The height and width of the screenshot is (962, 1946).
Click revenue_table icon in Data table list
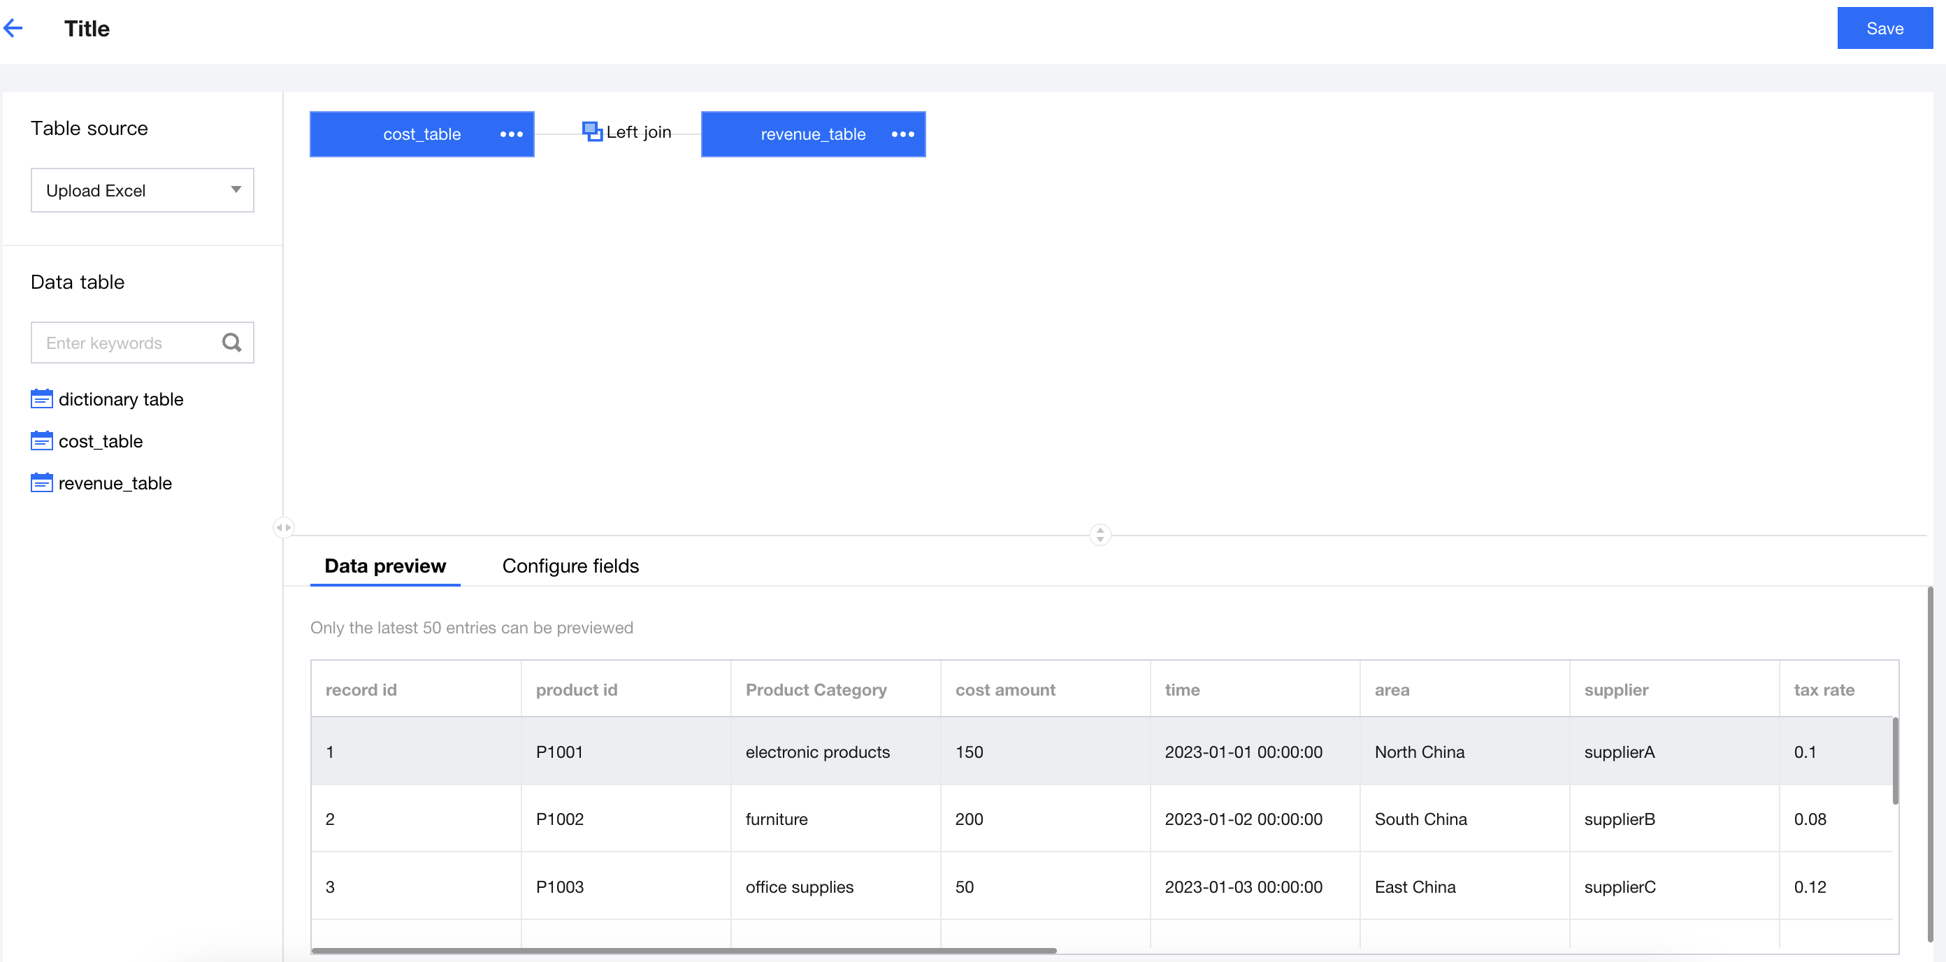point(41,483)
